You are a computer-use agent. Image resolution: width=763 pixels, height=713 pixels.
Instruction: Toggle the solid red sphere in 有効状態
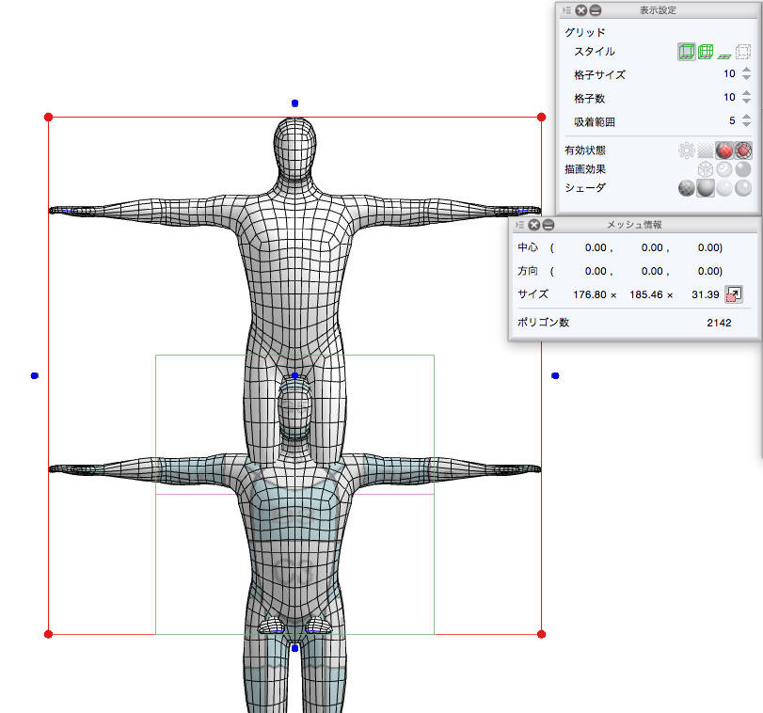click(723, 151)
